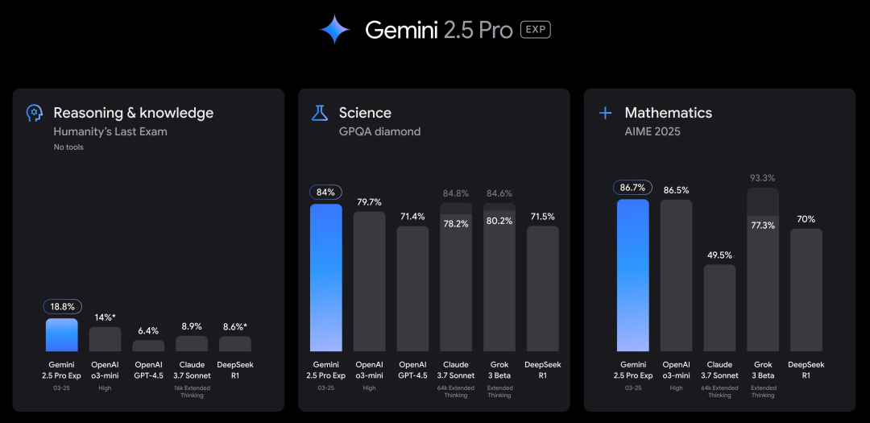This screenshot has width=870, height=423.
Task: Click the 49.5% Claude bar in Mathematics
Action: click(719, 309)
